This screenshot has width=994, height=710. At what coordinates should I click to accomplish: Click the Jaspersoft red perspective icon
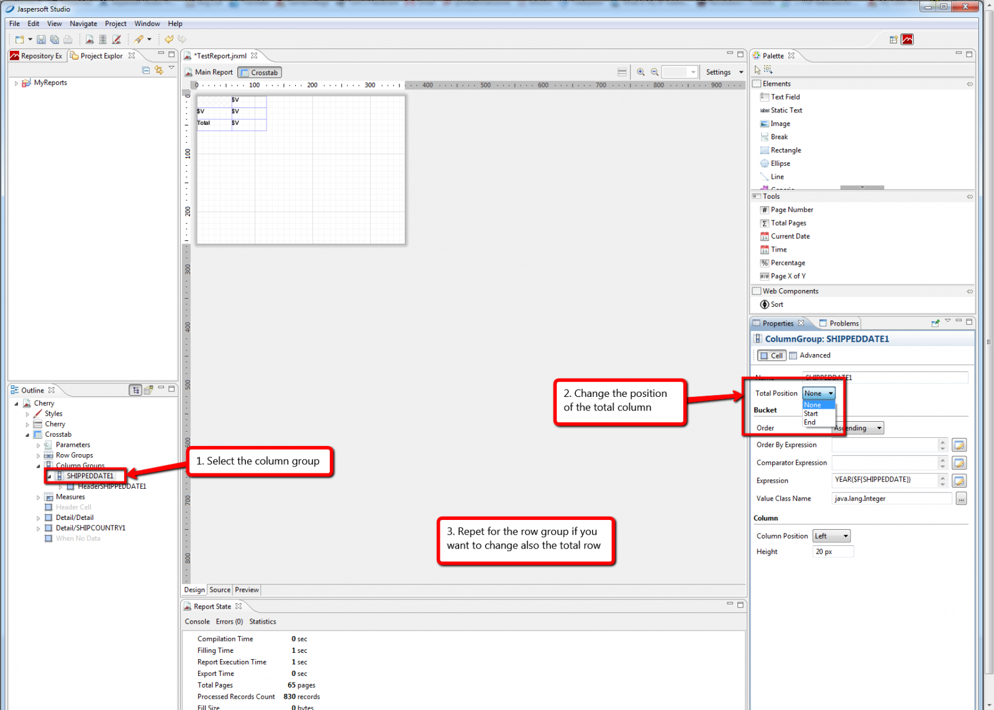[x=908, y=39]
